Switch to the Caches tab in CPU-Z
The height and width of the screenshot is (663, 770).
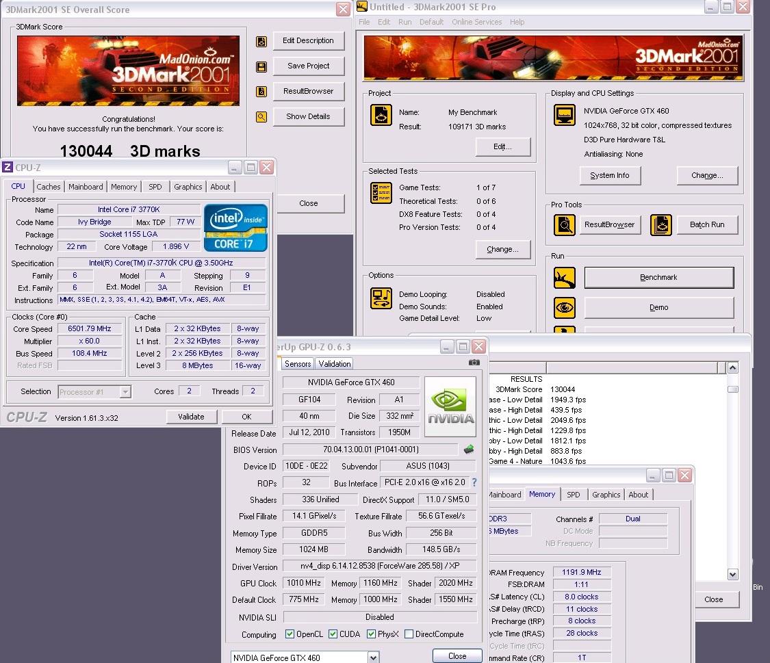(49, 187)
